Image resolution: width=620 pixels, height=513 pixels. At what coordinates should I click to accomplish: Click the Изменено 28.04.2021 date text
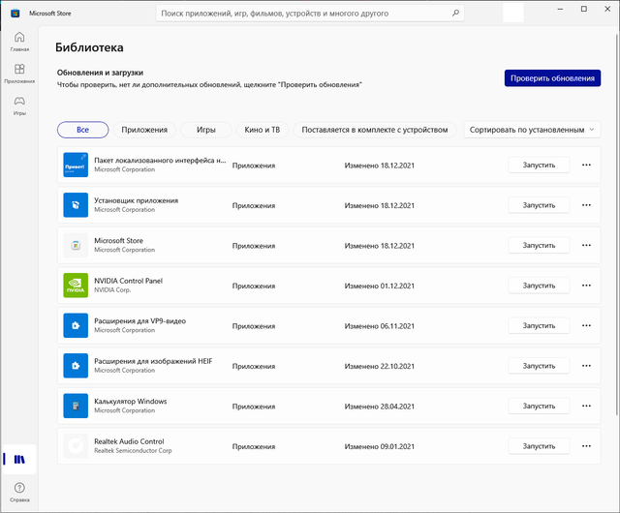coord(379,407)
